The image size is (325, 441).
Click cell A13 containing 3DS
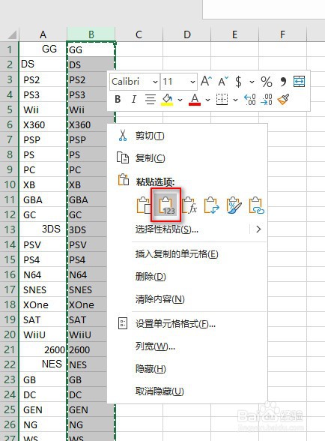[43, 229]
